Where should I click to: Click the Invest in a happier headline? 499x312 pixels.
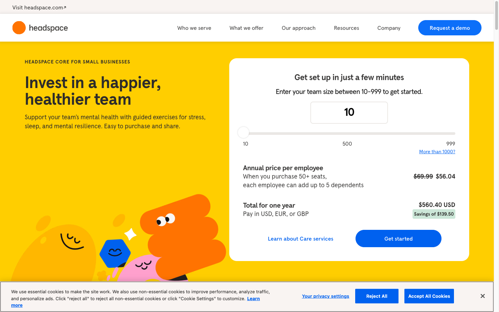tap(93, 91)
